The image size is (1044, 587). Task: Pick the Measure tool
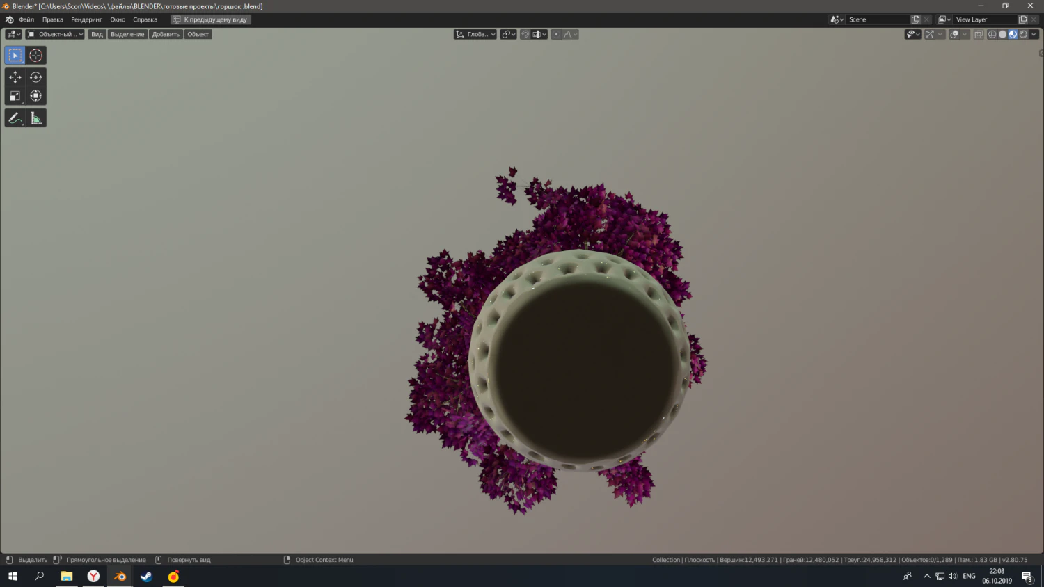35,118
